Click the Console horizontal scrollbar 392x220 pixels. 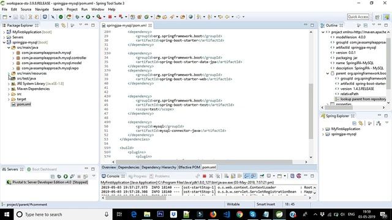click(x=136, y=198)
